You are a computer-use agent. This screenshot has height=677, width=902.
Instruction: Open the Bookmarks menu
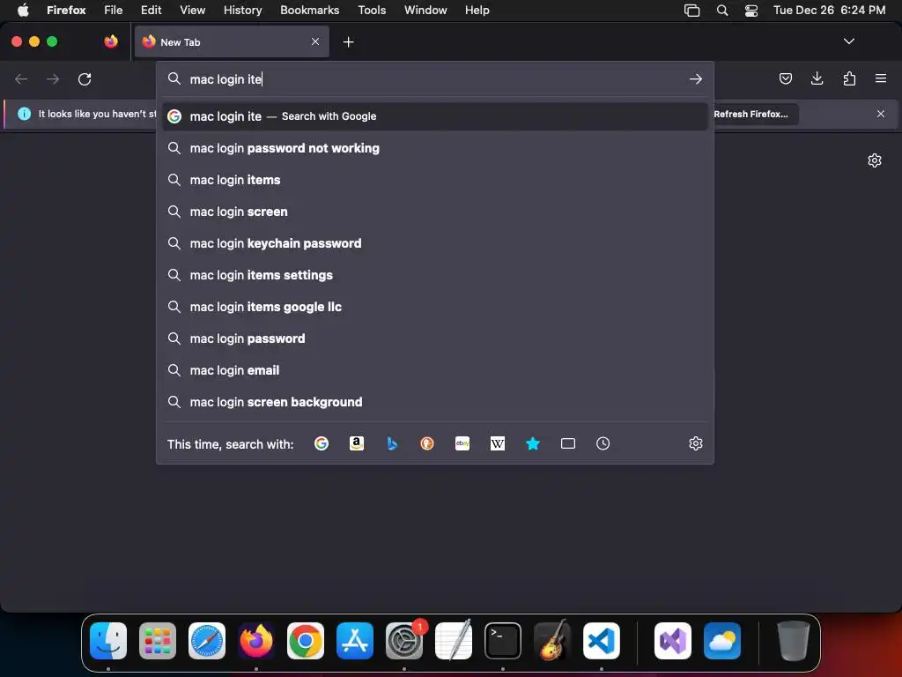coord(309,10)
